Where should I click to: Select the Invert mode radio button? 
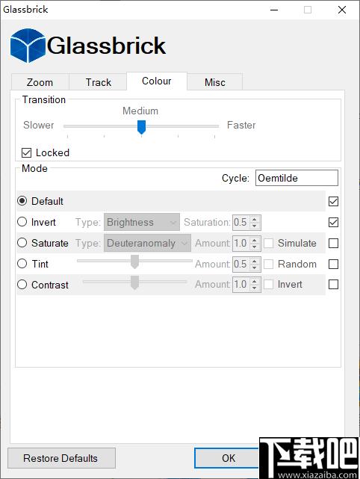[22, 222]
